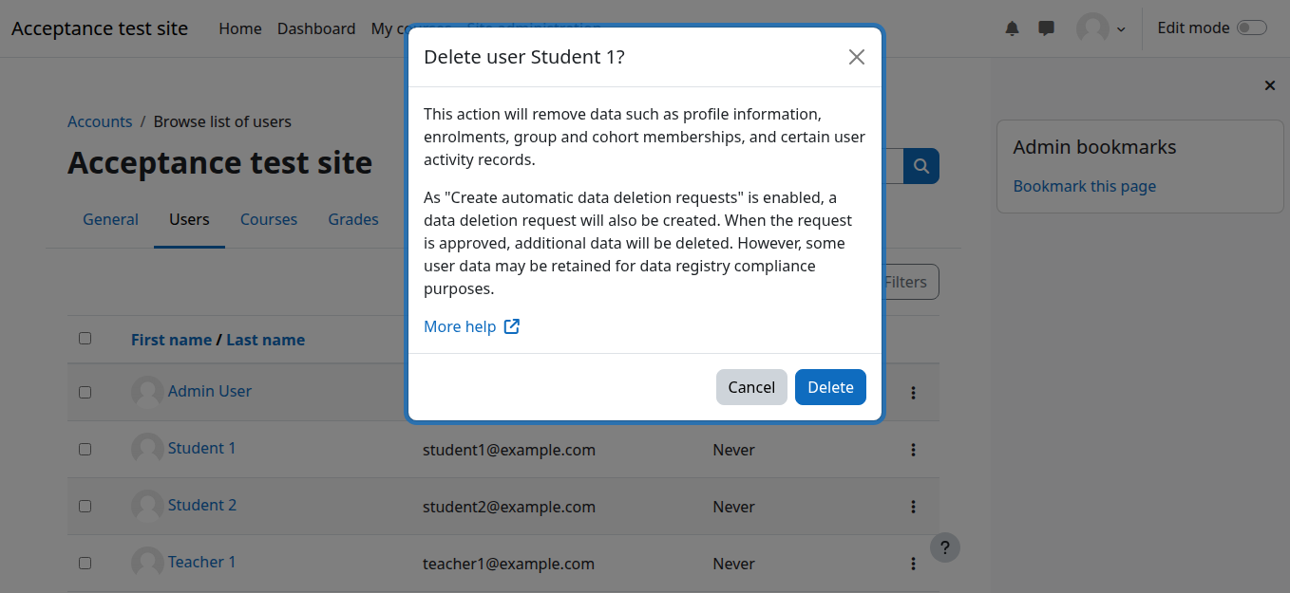The width and height of the screenshot is (1290, 593).
Task: Open the actions menu for Student 2
Action: pos(913,507)
